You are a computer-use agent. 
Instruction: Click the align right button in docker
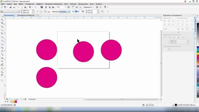pos(173,21)
